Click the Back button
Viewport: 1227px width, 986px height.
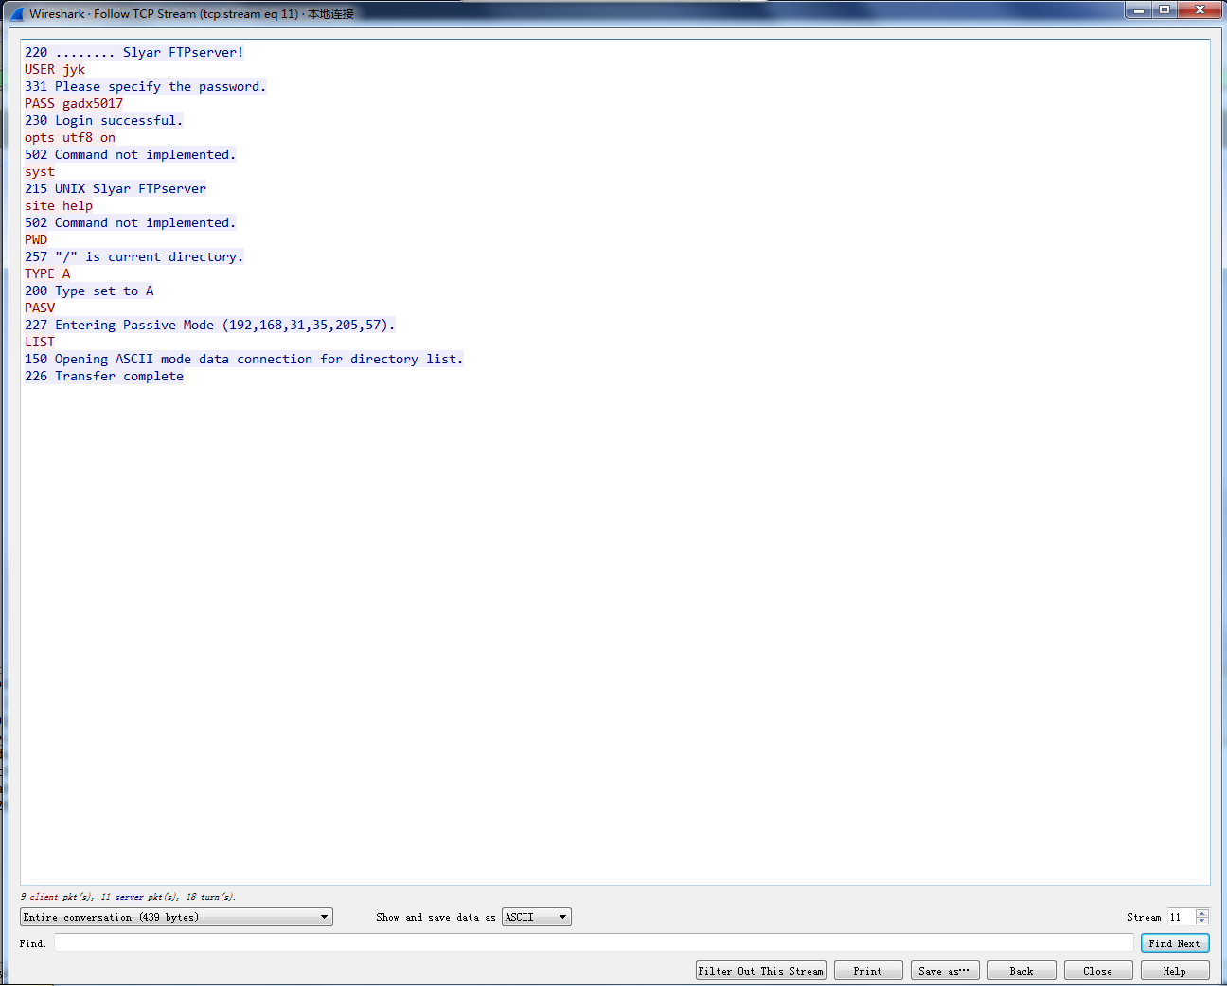click(x=1022, y=971)
